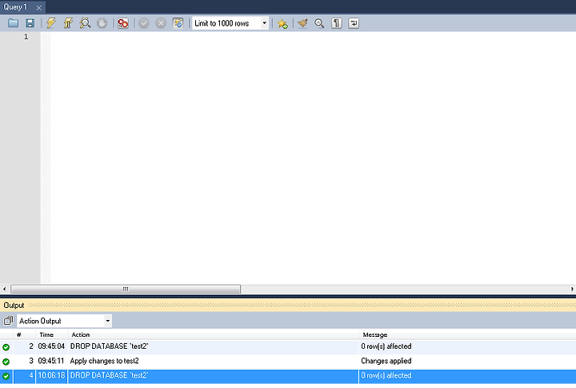Click the Output panel header

[x=288, y=305]
